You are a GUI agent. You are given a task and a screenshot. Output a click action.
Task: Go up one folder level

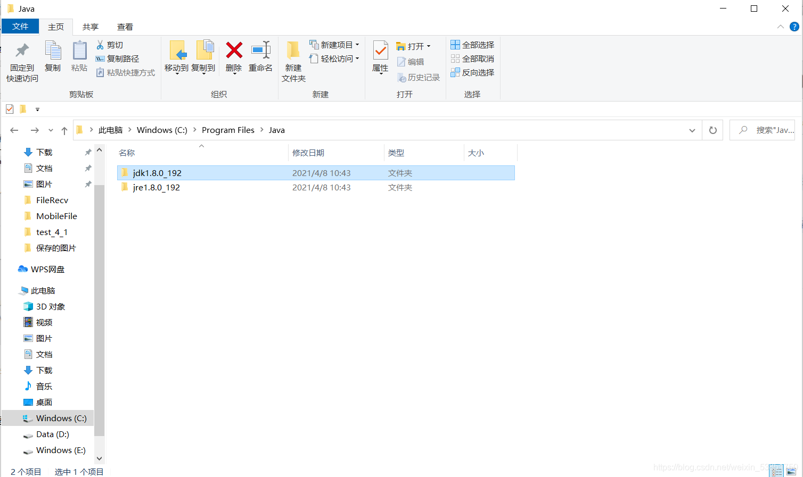click(x=64, y=130)
